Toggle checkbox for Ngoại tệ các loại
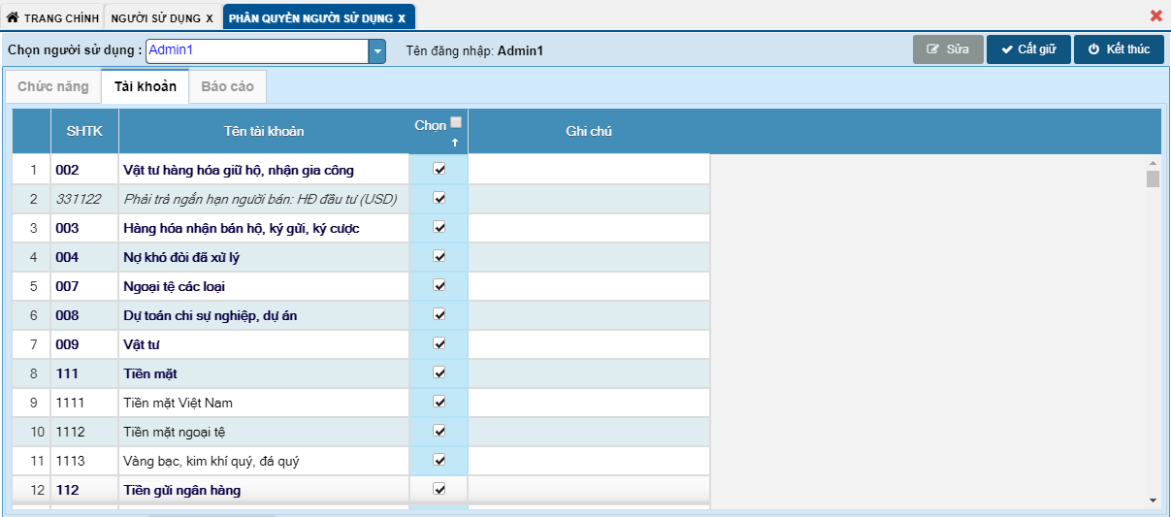 (x=439, y=285)
